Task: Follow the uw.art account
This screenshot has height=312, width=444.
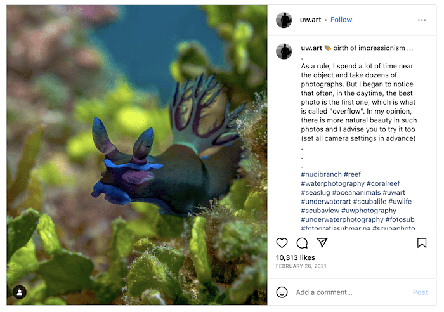Action: [341, 20]
